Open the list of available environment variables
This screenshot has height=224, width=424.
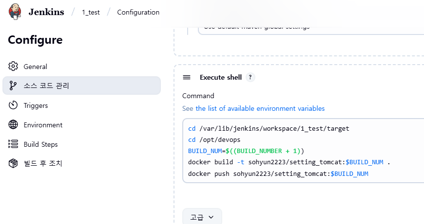click(260, 108)
